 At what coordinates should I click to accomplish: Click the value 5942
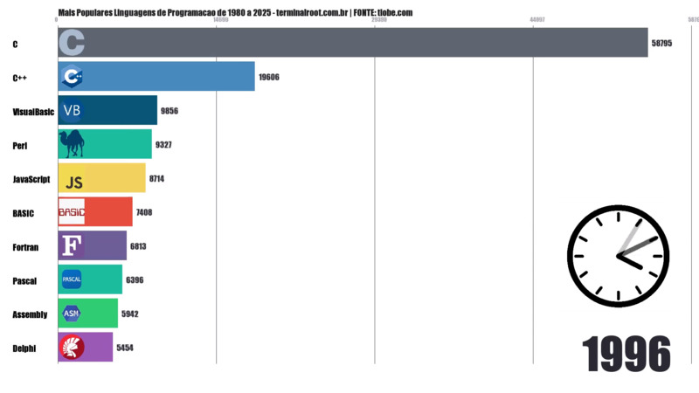129,314
